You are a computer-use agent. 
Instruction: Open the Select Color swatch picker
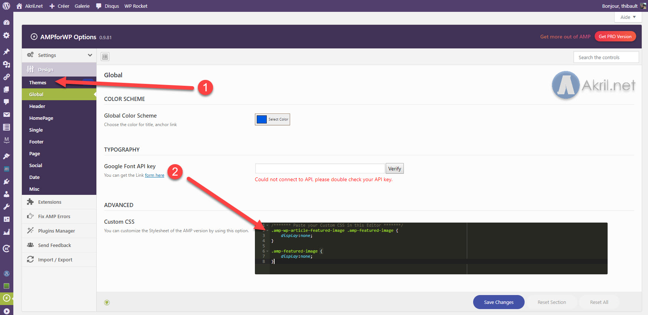click(x=272, y=119)
